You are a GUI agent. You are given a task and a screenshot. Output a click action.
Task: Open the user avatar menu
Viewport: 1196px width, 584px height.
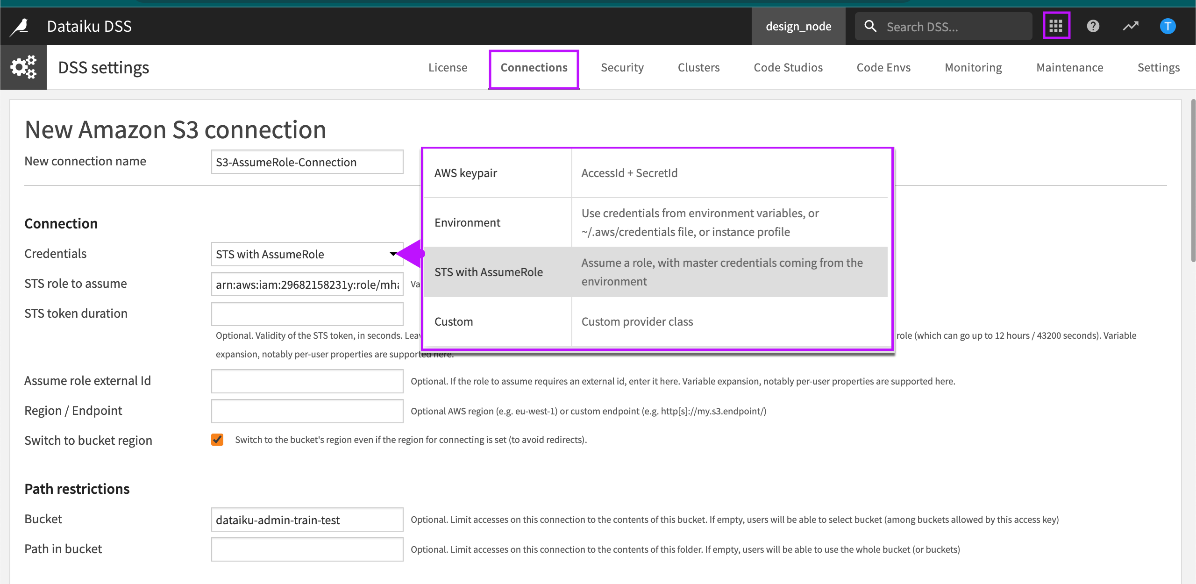tap(1168, 26)
